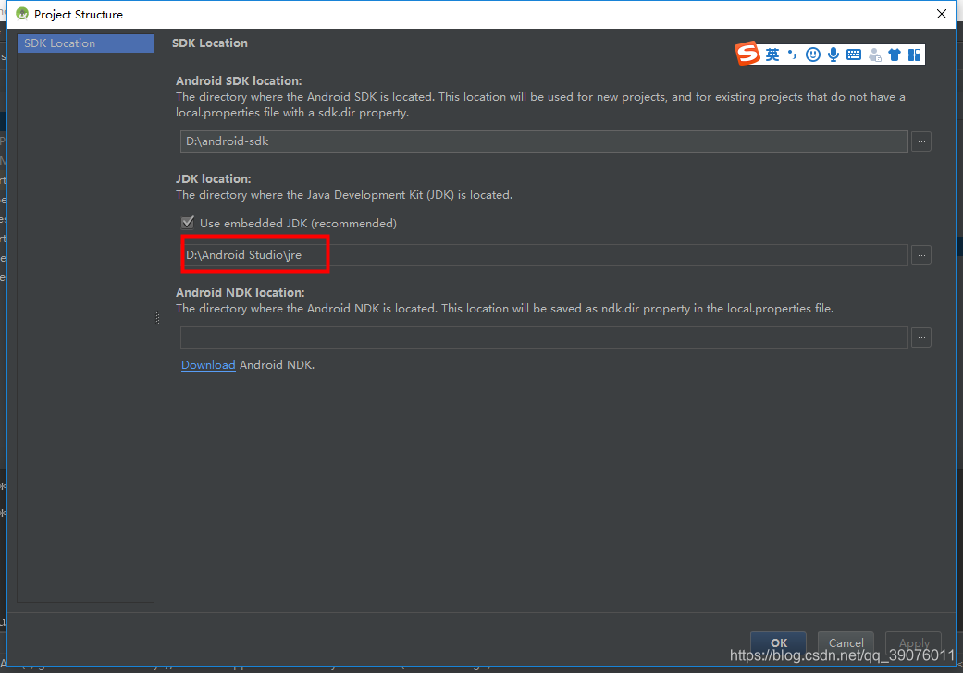
Task: Close the Project Structure dialog
Action: 942,14
